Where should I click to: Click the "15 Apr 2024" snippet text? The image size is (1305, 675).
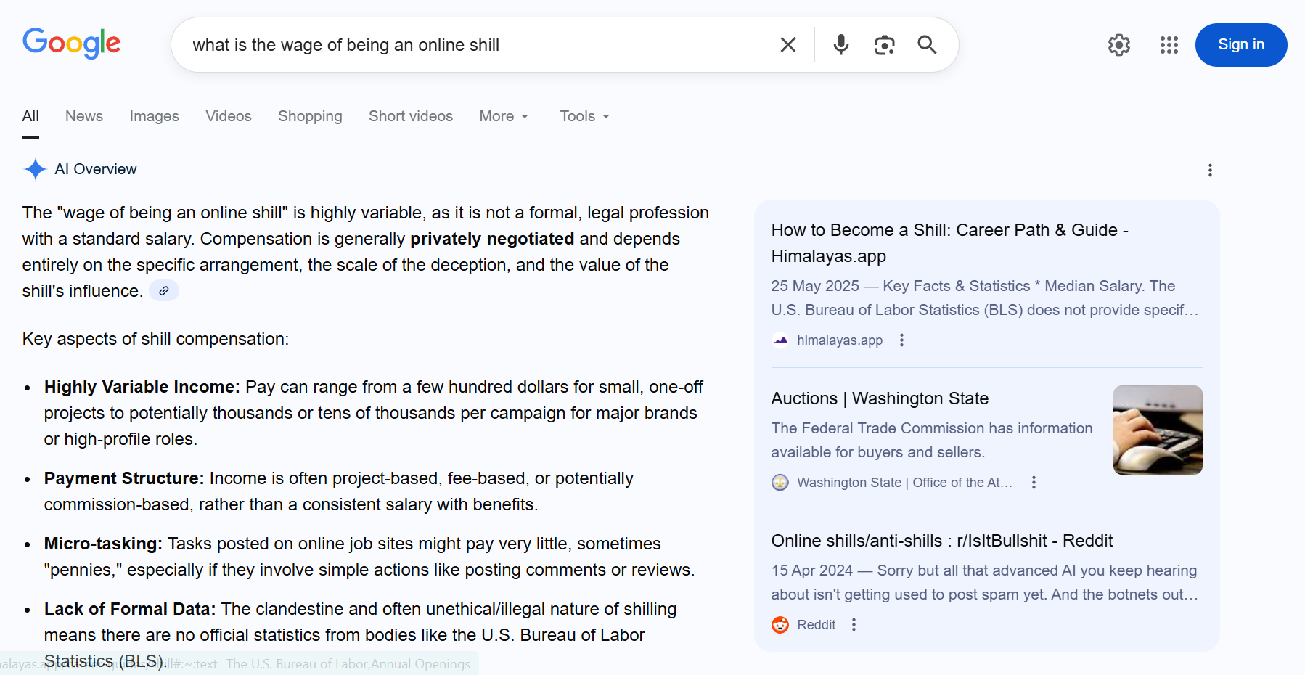(x=812, y=570)
